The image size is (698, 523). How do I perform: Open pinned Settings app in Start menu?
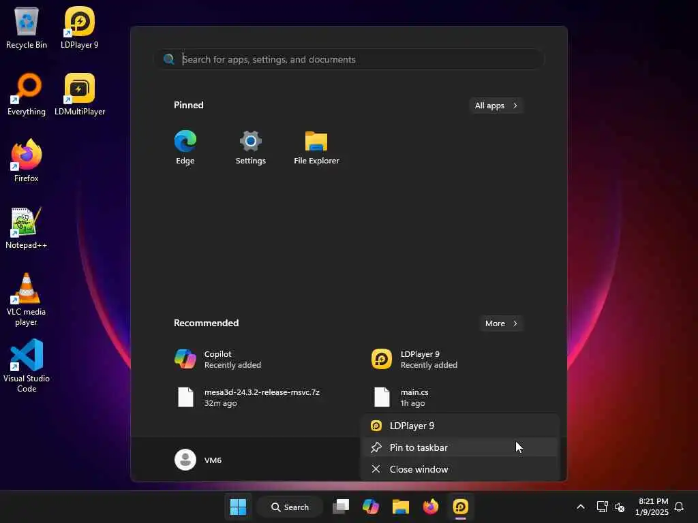(251, 147)
